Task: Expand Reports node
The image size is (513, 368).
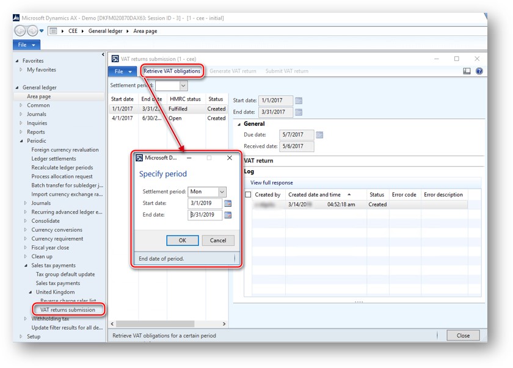Action: point(21,132)
